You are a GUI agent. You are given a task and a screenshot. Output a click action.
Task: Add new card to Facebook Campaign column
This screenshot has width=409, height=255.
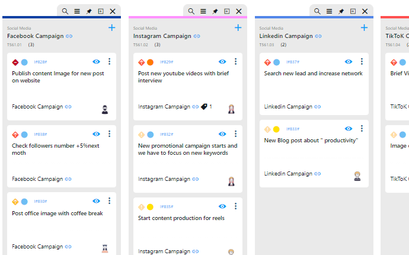(x=112, y=27)
